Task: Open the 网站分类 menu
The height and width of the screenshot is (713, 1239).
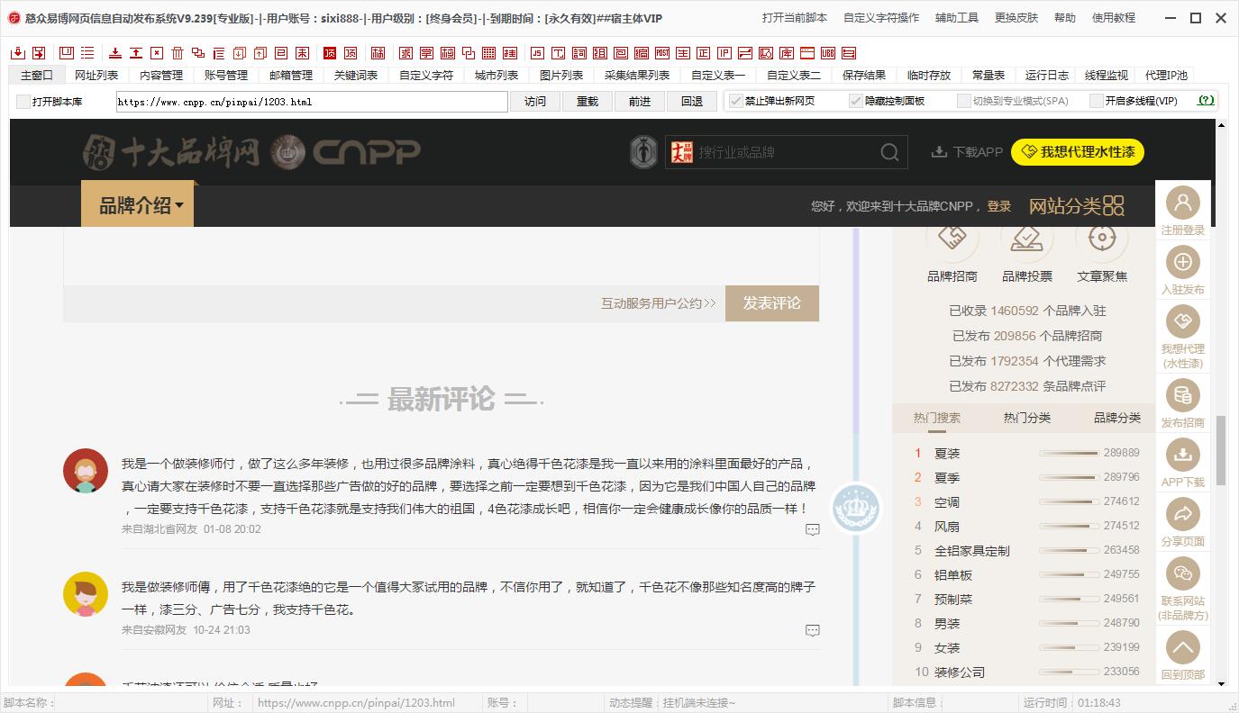Action: coord(1077,206)
